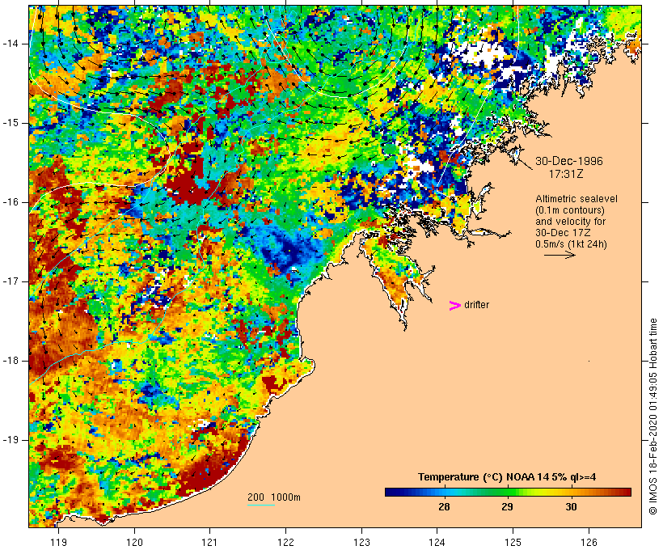Click the '-16' latitude axis label

[x=11, y=202]
